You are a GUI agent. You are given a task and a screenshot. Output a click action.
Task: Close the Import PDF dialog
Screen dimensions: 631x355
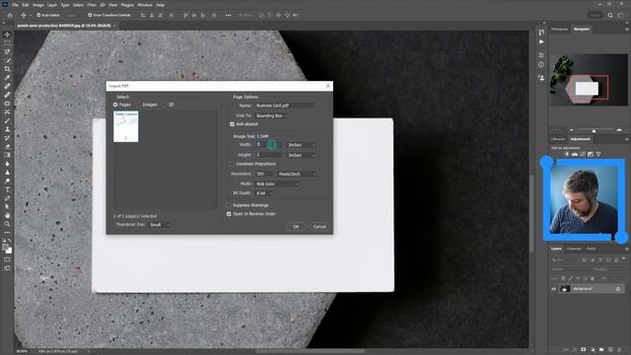(328, 86)
